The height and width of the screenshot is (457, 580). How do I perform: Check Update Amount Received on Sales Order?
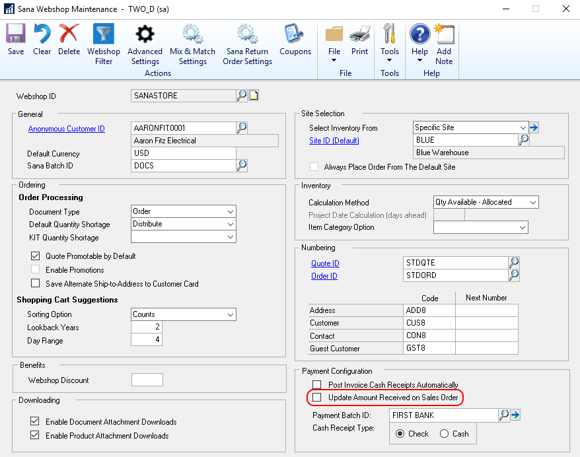point(317,398)
